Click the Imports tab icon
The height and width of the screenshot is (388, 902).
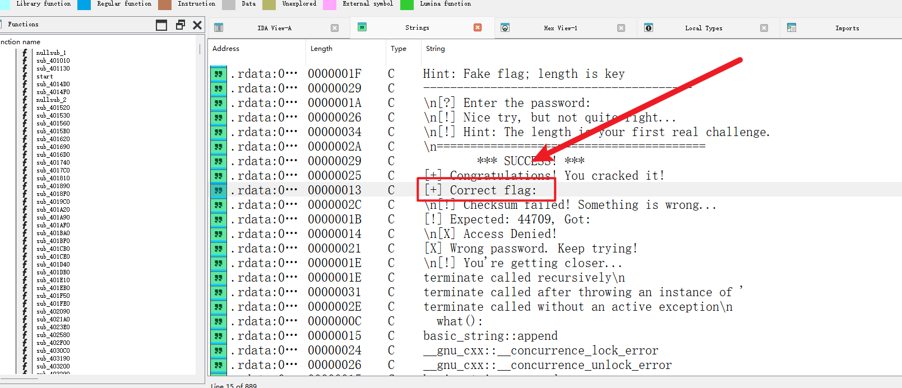(792, 27)
